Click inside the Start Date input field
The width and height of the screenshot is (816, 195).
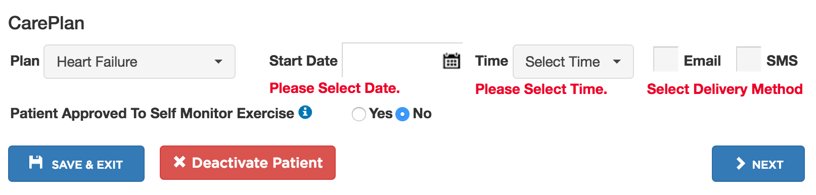(392, 61)
